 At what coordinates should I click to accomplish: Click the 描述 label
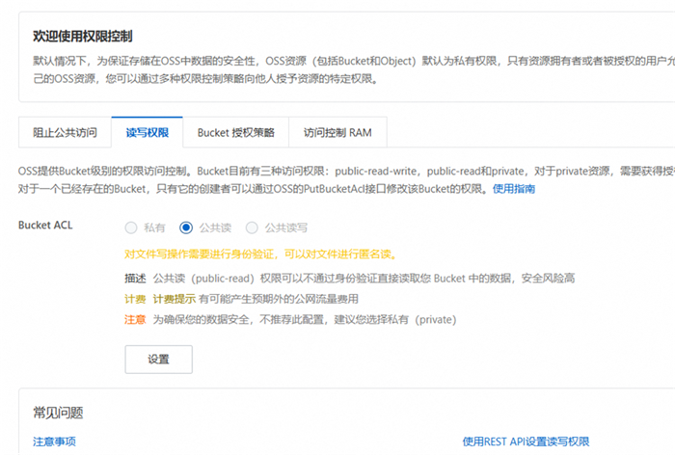[135, 279]
